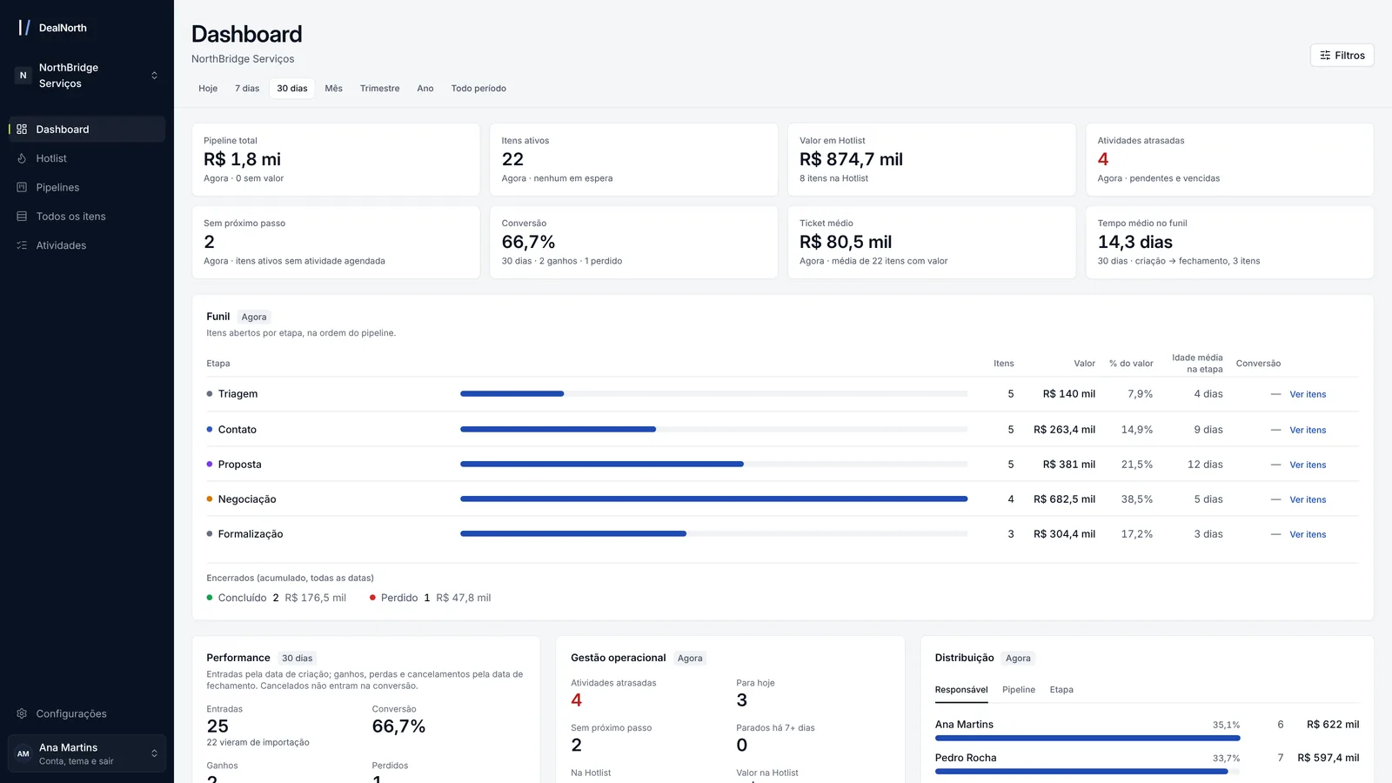This screenshot has width=1392, height=783.
Task: Switch Distribuição to Responsável tab
Action: pyautogui.click(x=961, y=690)
